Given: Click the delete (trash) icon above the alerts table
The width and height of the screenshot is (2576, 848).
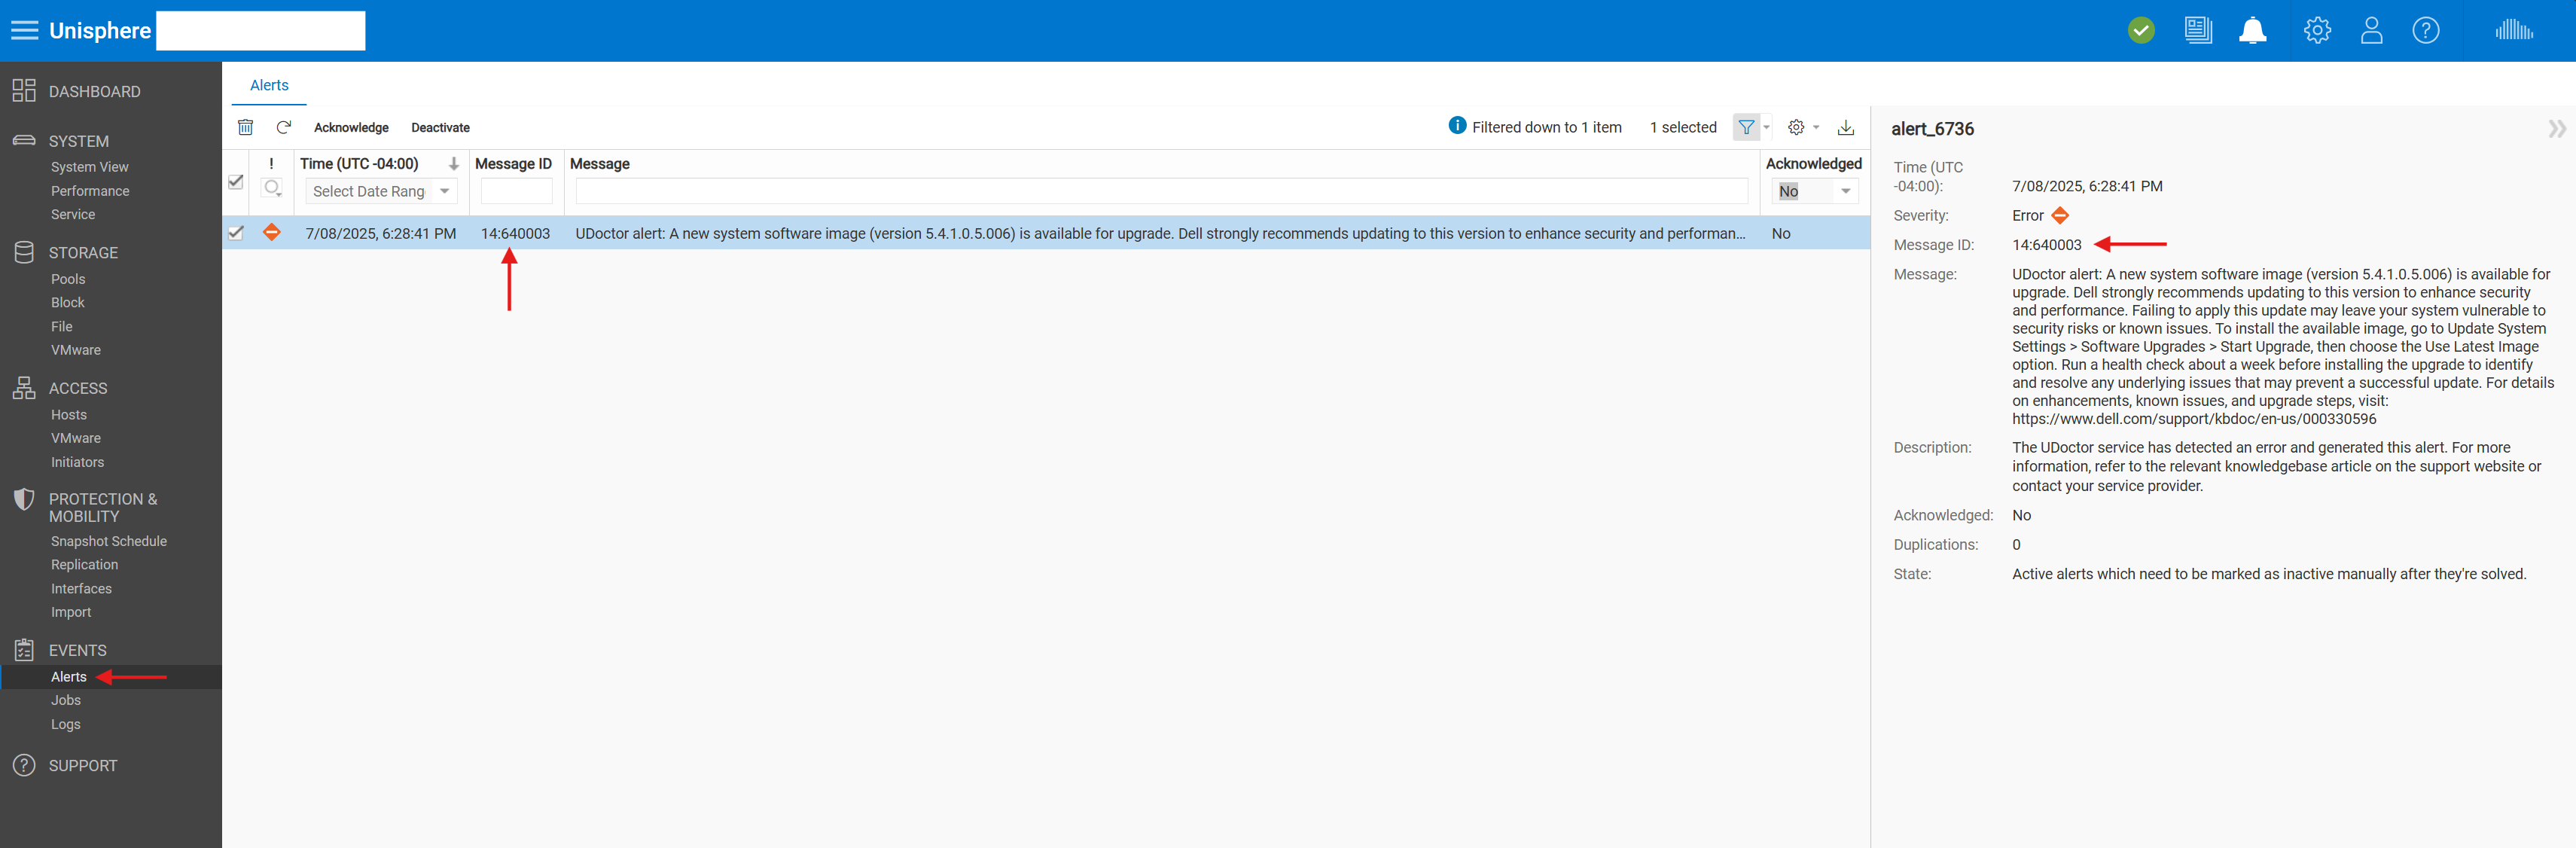Looking at the screenshot, I should click(x=245, y=127).
